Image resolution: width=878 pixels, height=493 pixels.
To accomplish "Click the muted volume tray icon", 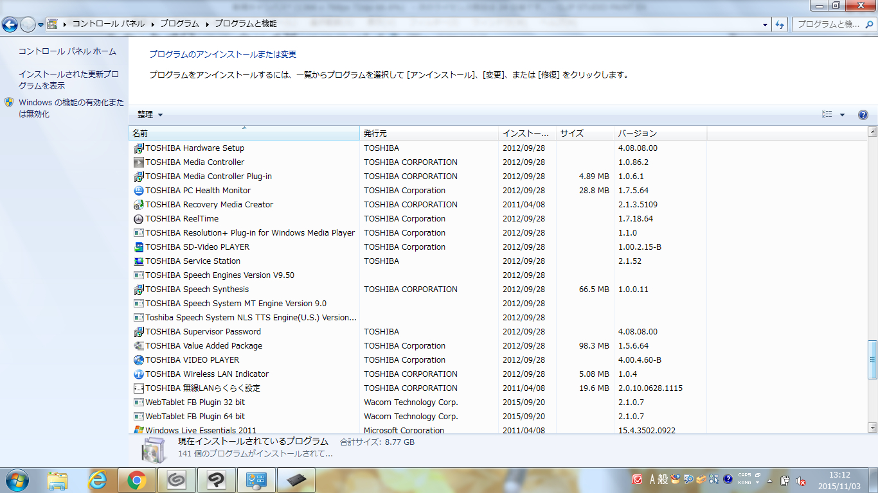I will pyautogui.click(x=801, y=480).
